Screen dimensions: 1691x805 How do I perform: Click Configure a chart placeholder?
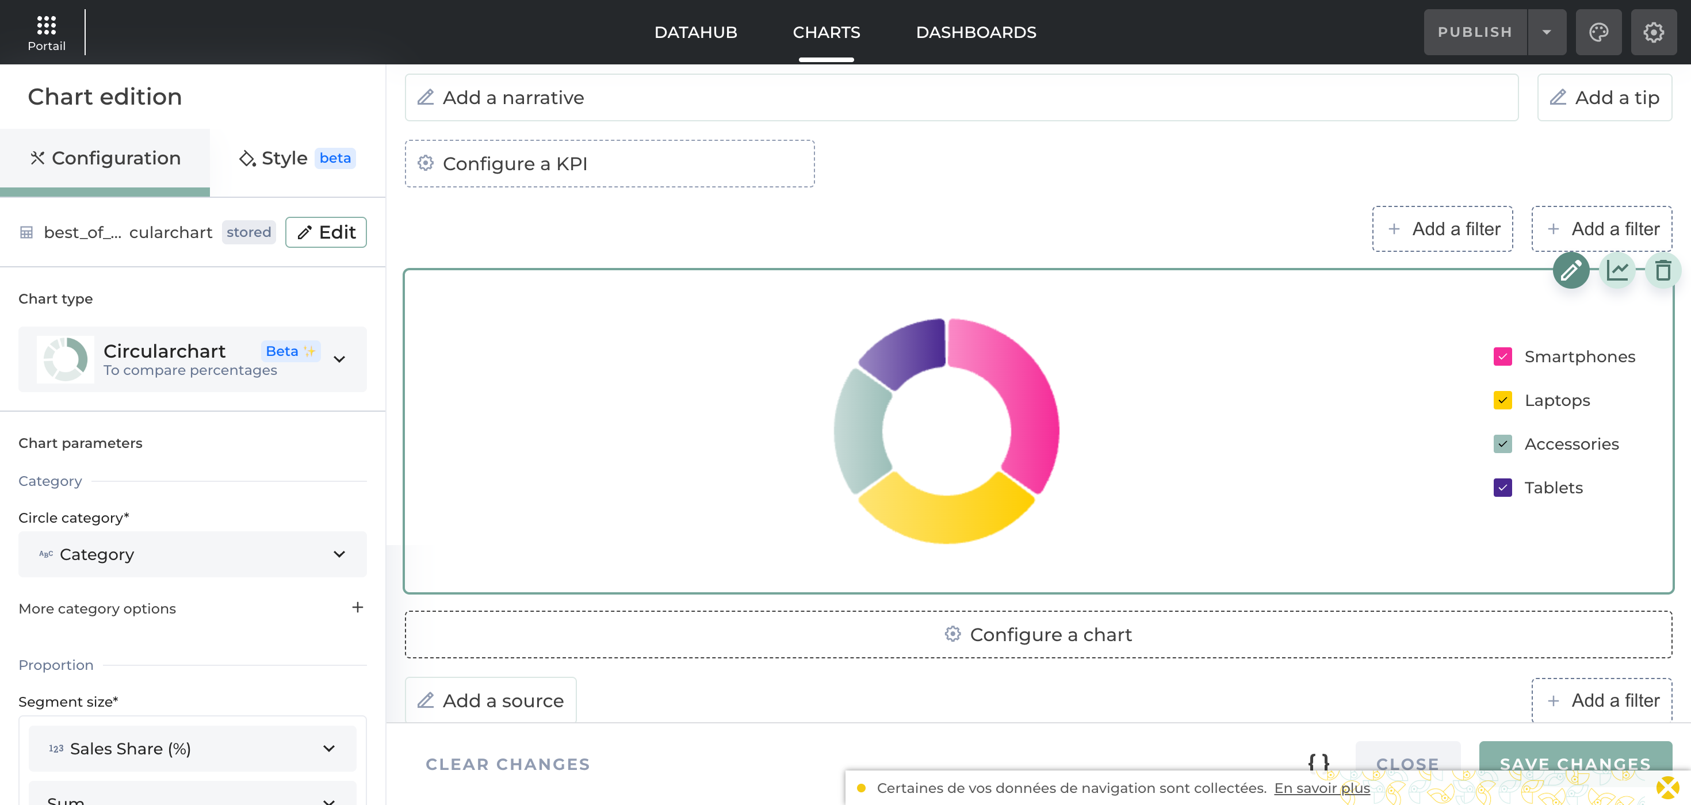pyautogui.click(x=1038, y=634)
